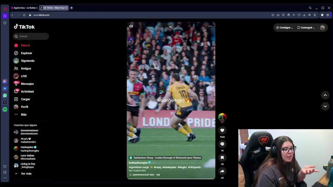333x187 pixels.
Task: Mute the video with the speaker icon
Action: pyautogui.click(x=131, y=26)
